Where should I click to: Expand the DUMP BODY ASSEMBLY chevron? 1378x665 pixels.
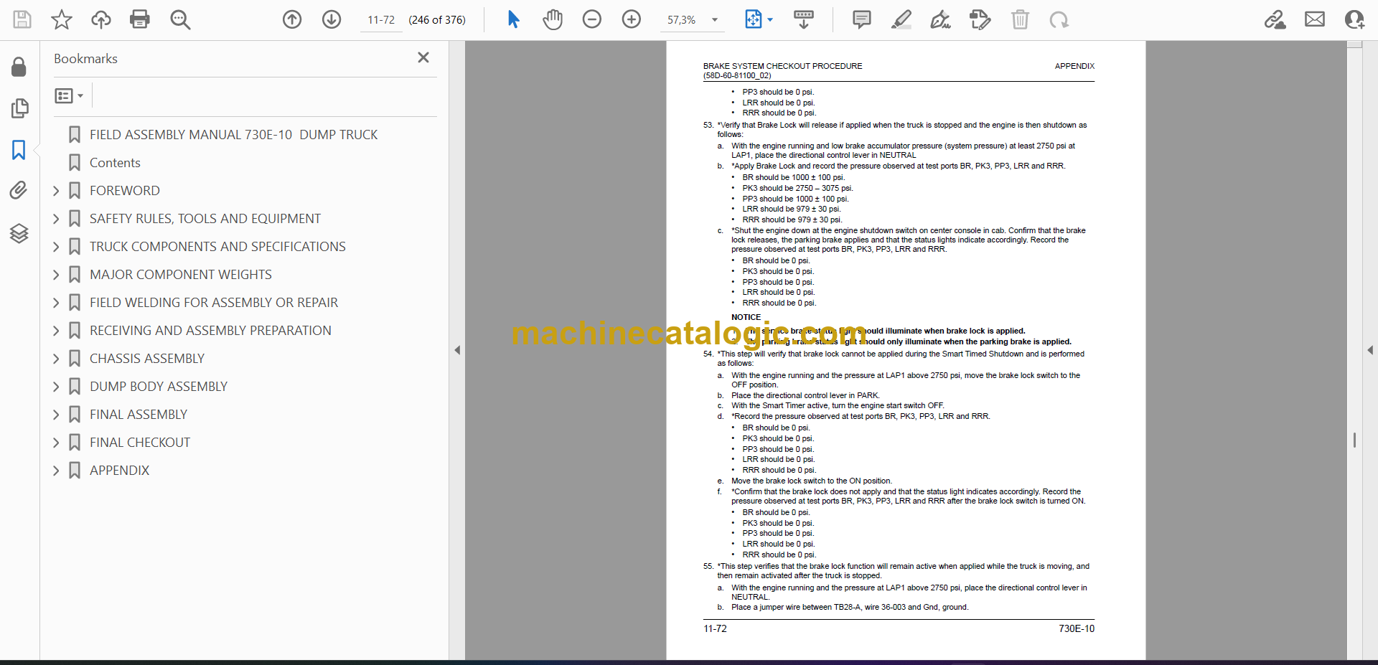click(x=56, y=387)
